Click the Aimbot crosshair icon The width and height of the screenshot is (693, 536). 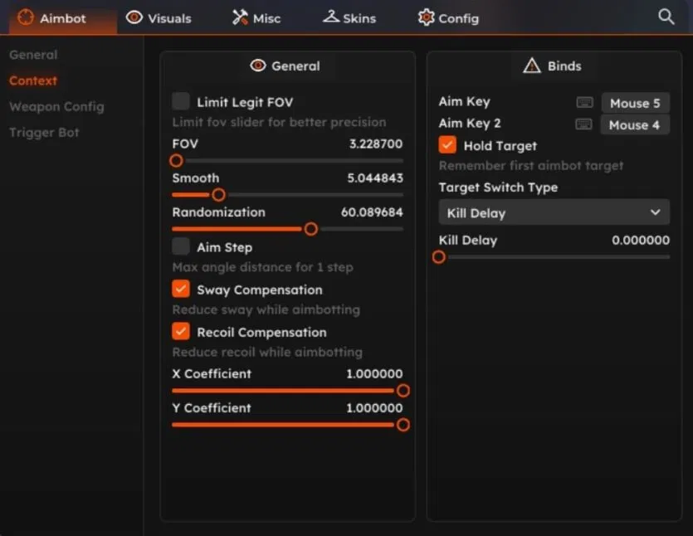point(25,17)
